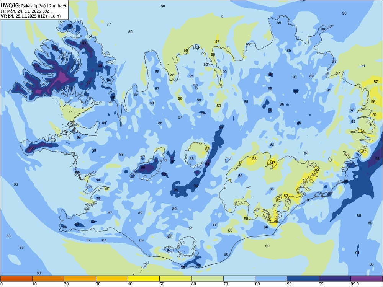Click the pale blue 70–80 legend swatch

point(239,279)
